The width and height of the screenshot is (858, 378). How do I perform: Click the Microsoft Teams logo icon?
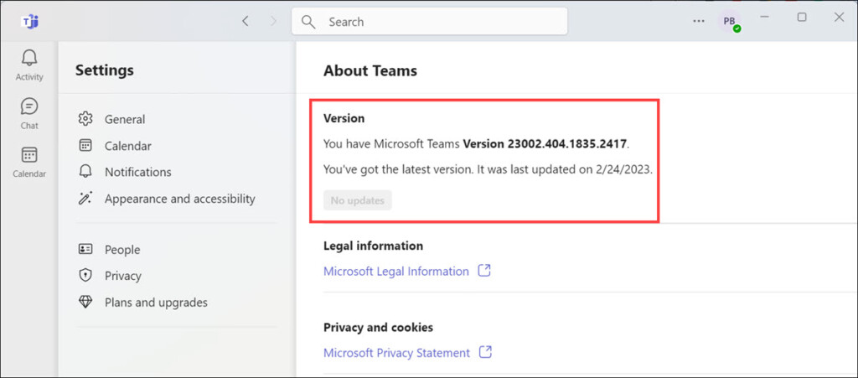click(x=29, y=22)
